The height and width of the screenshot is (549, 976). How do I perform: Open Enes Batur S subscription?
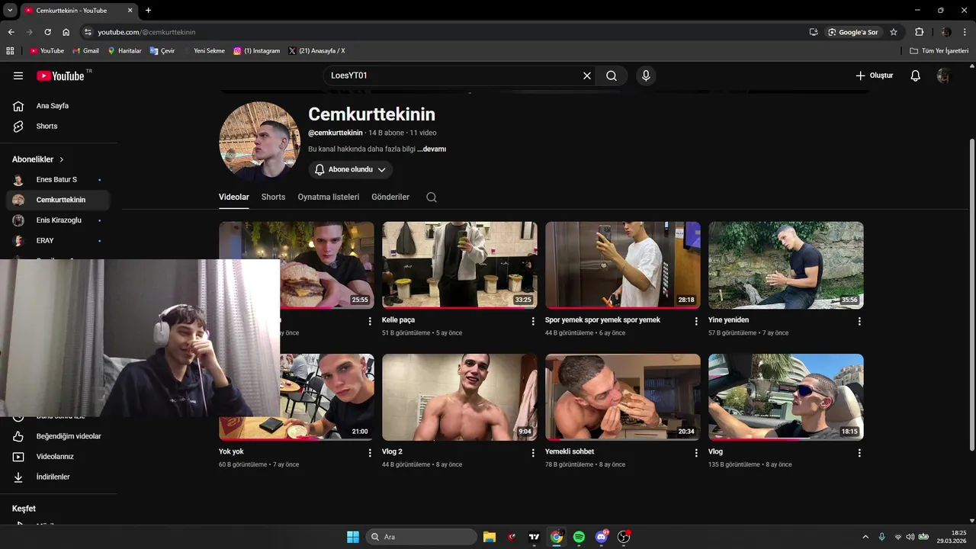pyautogui.click(x=58, y=180)
